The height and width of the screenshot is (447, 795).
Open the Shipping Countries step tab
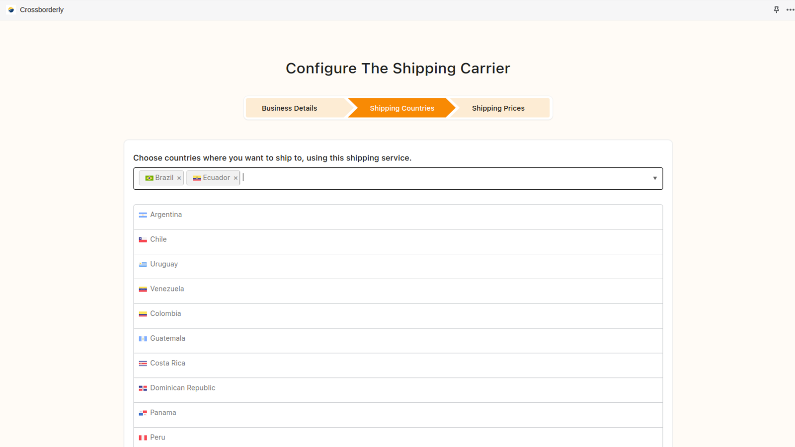tap(401, 108)
